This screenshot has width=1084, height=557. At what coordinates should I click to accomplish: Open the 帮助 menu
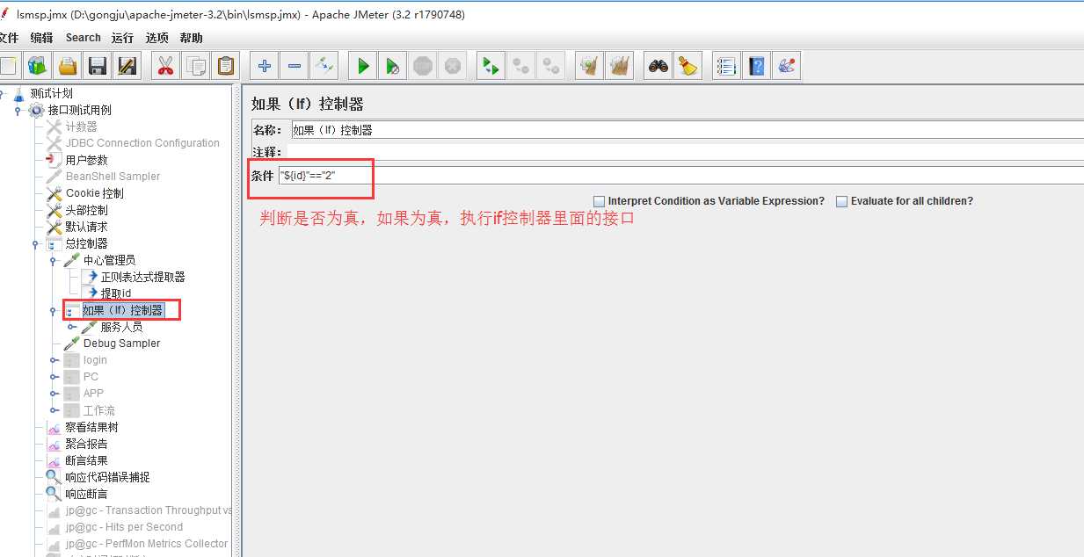pyautogui.click(x=191, y=38)
